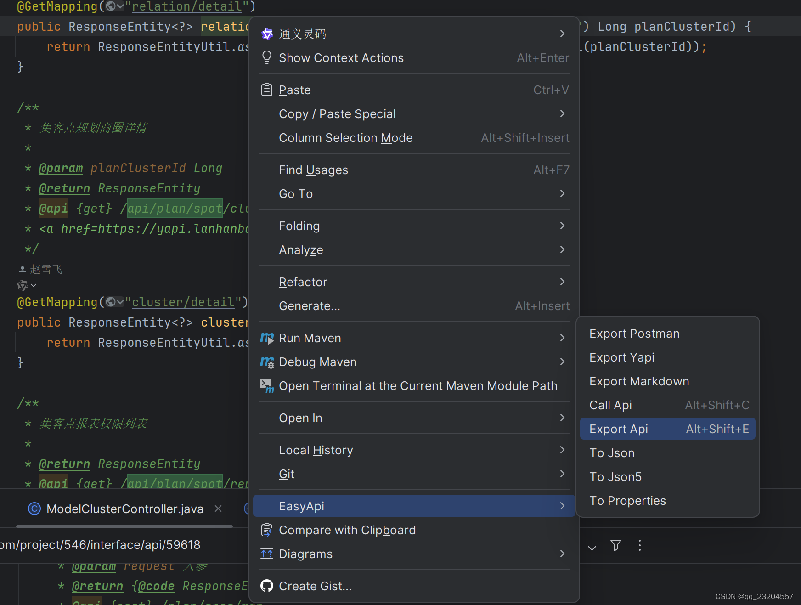Open the "relation/detail" mapping link
The image size is (801, 605).
pyautogui.click(x=187, y=6)
